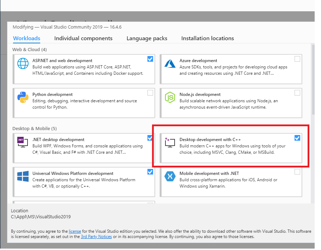Uncheck .NET desktop development checkbox
The width and height of the screenshot is (321, 250).
coord(150,138)
